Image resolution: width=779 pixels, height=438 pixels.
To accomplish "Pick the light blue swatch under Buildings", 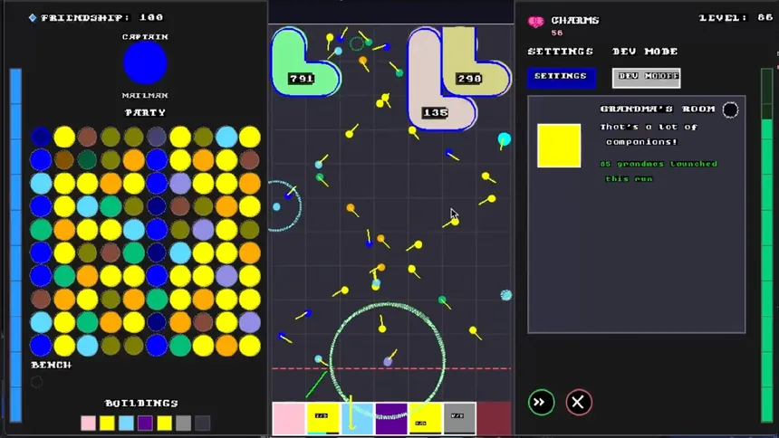I will click(126, 424).
